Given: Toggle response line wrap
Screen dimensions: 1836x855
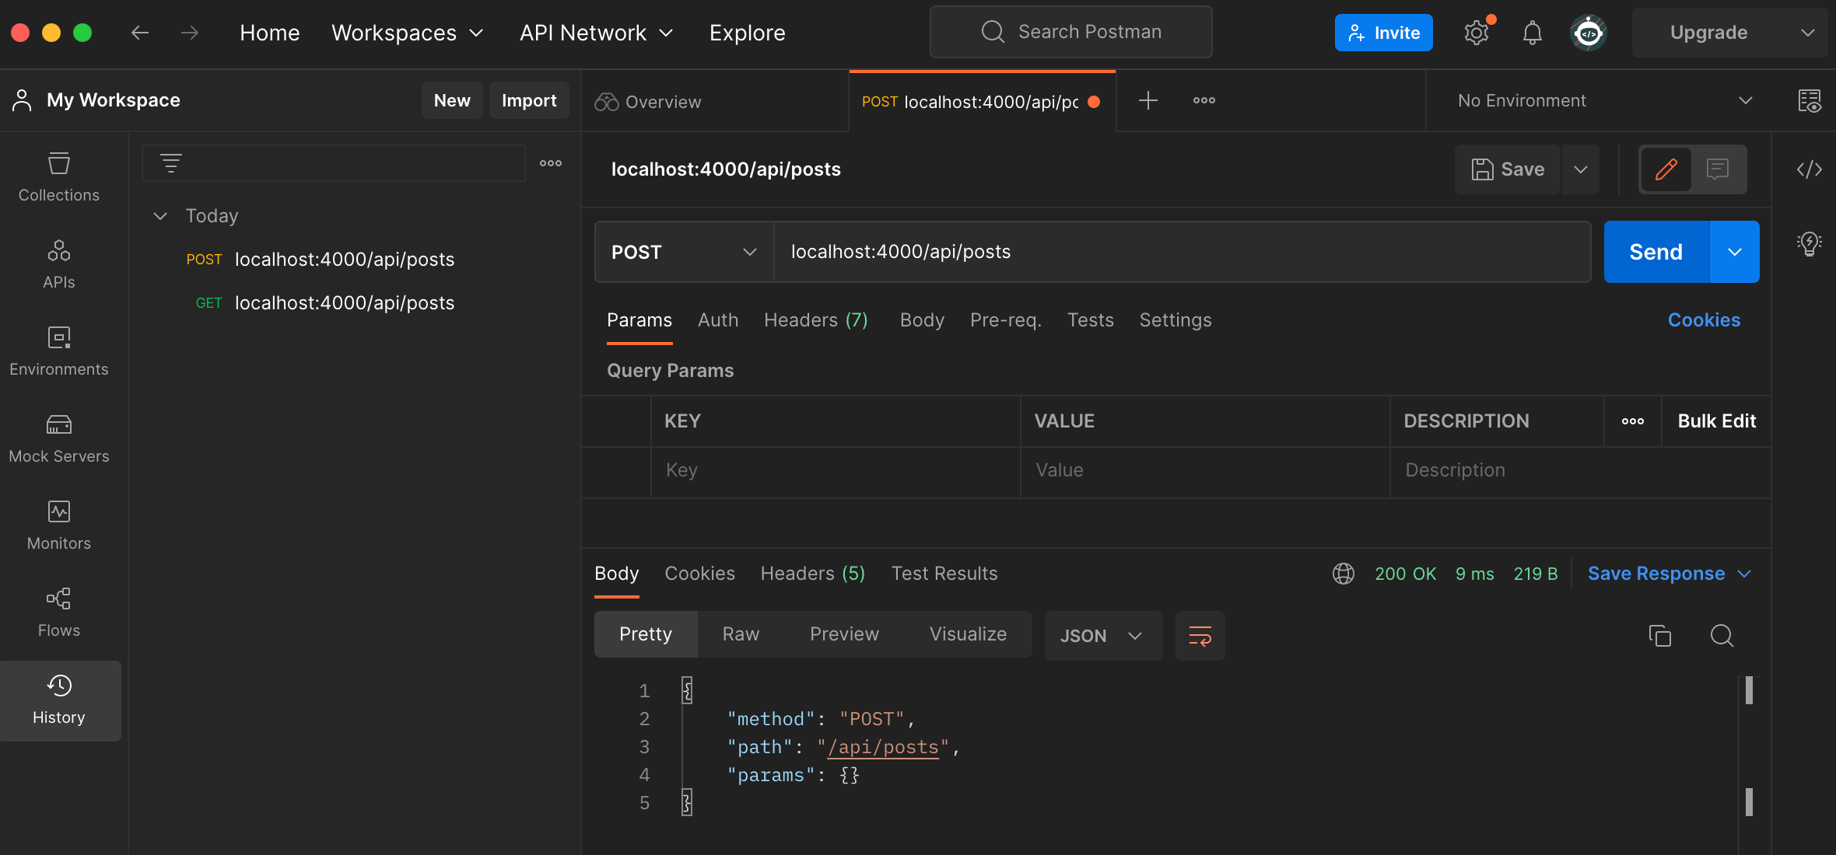Looking at the screenshot, I should (x=1200, y=635).
